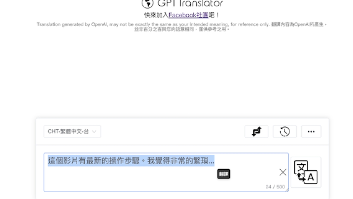Clear the input text with the X icon
The width and height of the screenshot is (353, 199).
point(283,172)
